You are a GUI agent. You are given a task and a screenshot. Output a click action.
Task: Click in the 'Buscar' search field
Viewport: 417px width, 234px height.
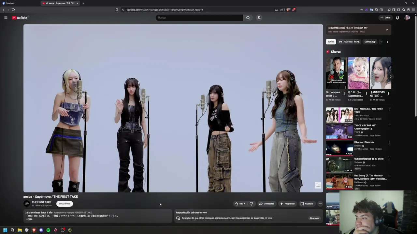pos(199,18)
